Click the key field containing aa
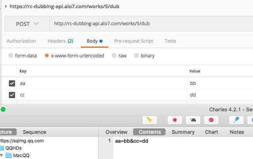The width and height of the screenshot is (253, 159). pyautogui.click(x=102, y=83)
